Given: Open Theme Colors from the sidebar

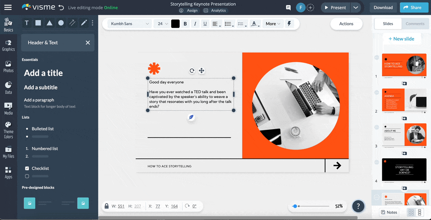Looking at the screenshot, I should (x=8, y=129).
